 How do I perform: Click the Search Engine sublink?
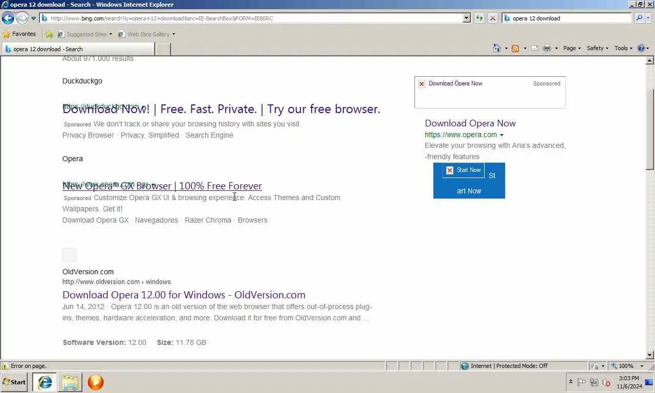pyautogui.click(x=209, y=135)
